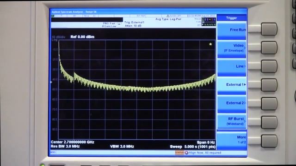Viewport: 296px width, 166px height.
Task: Push hardware key beside Video softkey
Action: pos(269,47)
